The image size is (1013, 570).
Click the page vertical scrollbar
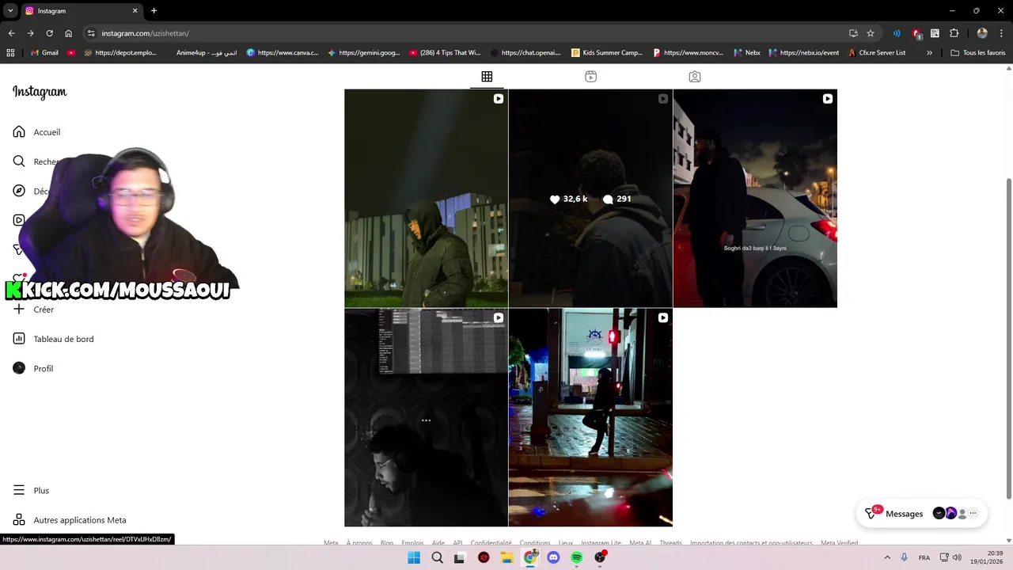(1008, 338)
